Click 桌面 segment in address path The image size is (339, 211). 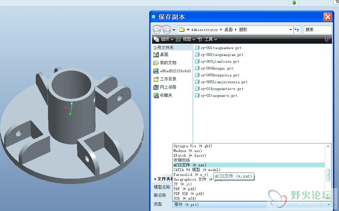point(228,30)
